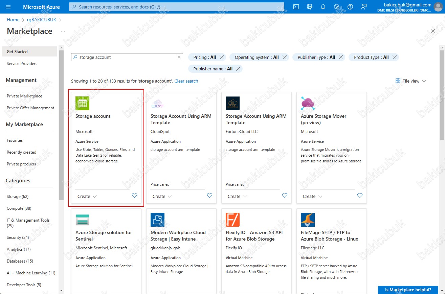The height and width of the screenshot is (294, 445).
Task: Click the Marketplace search input field
Action: (127, 57)
